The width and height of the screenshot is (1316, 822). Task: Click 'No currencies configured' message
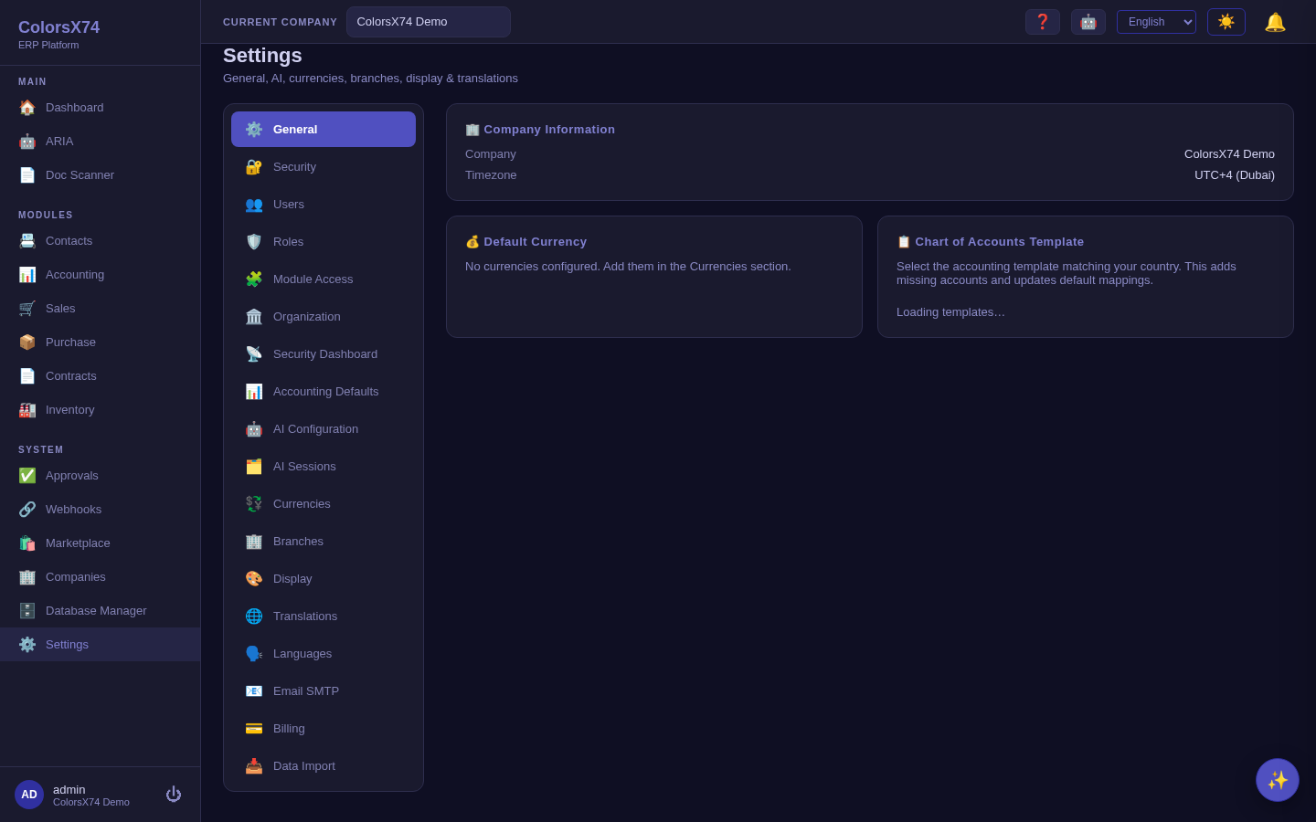click(628, 267)
